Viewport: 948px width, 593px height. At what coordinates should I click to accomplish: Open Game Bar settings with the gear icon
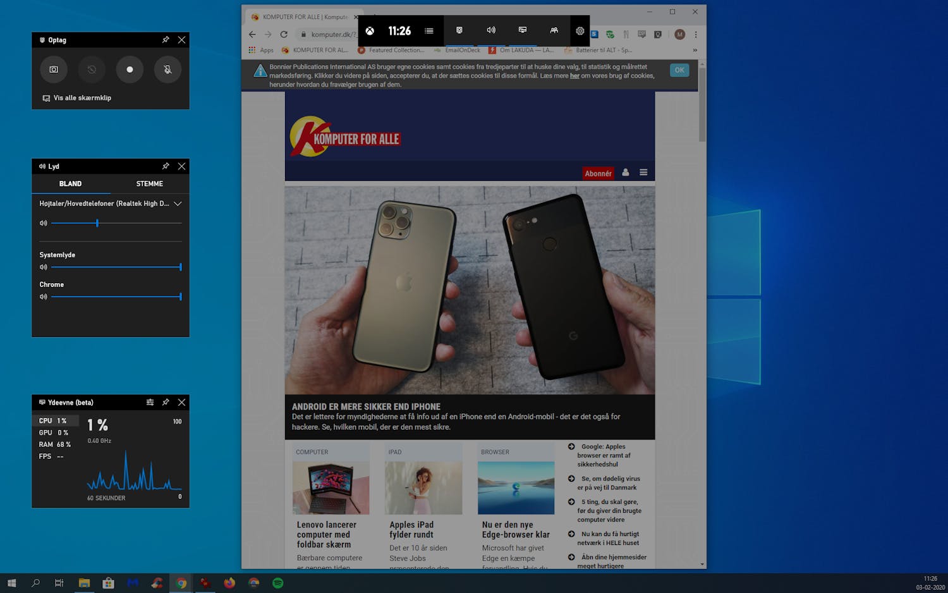(580, 30)
